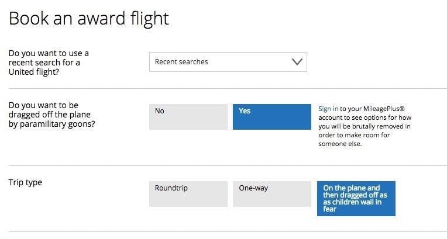Click the 'someone else.' text in the note
The height and width of the screenshot is (239, 447).
[x=340, y=144]
